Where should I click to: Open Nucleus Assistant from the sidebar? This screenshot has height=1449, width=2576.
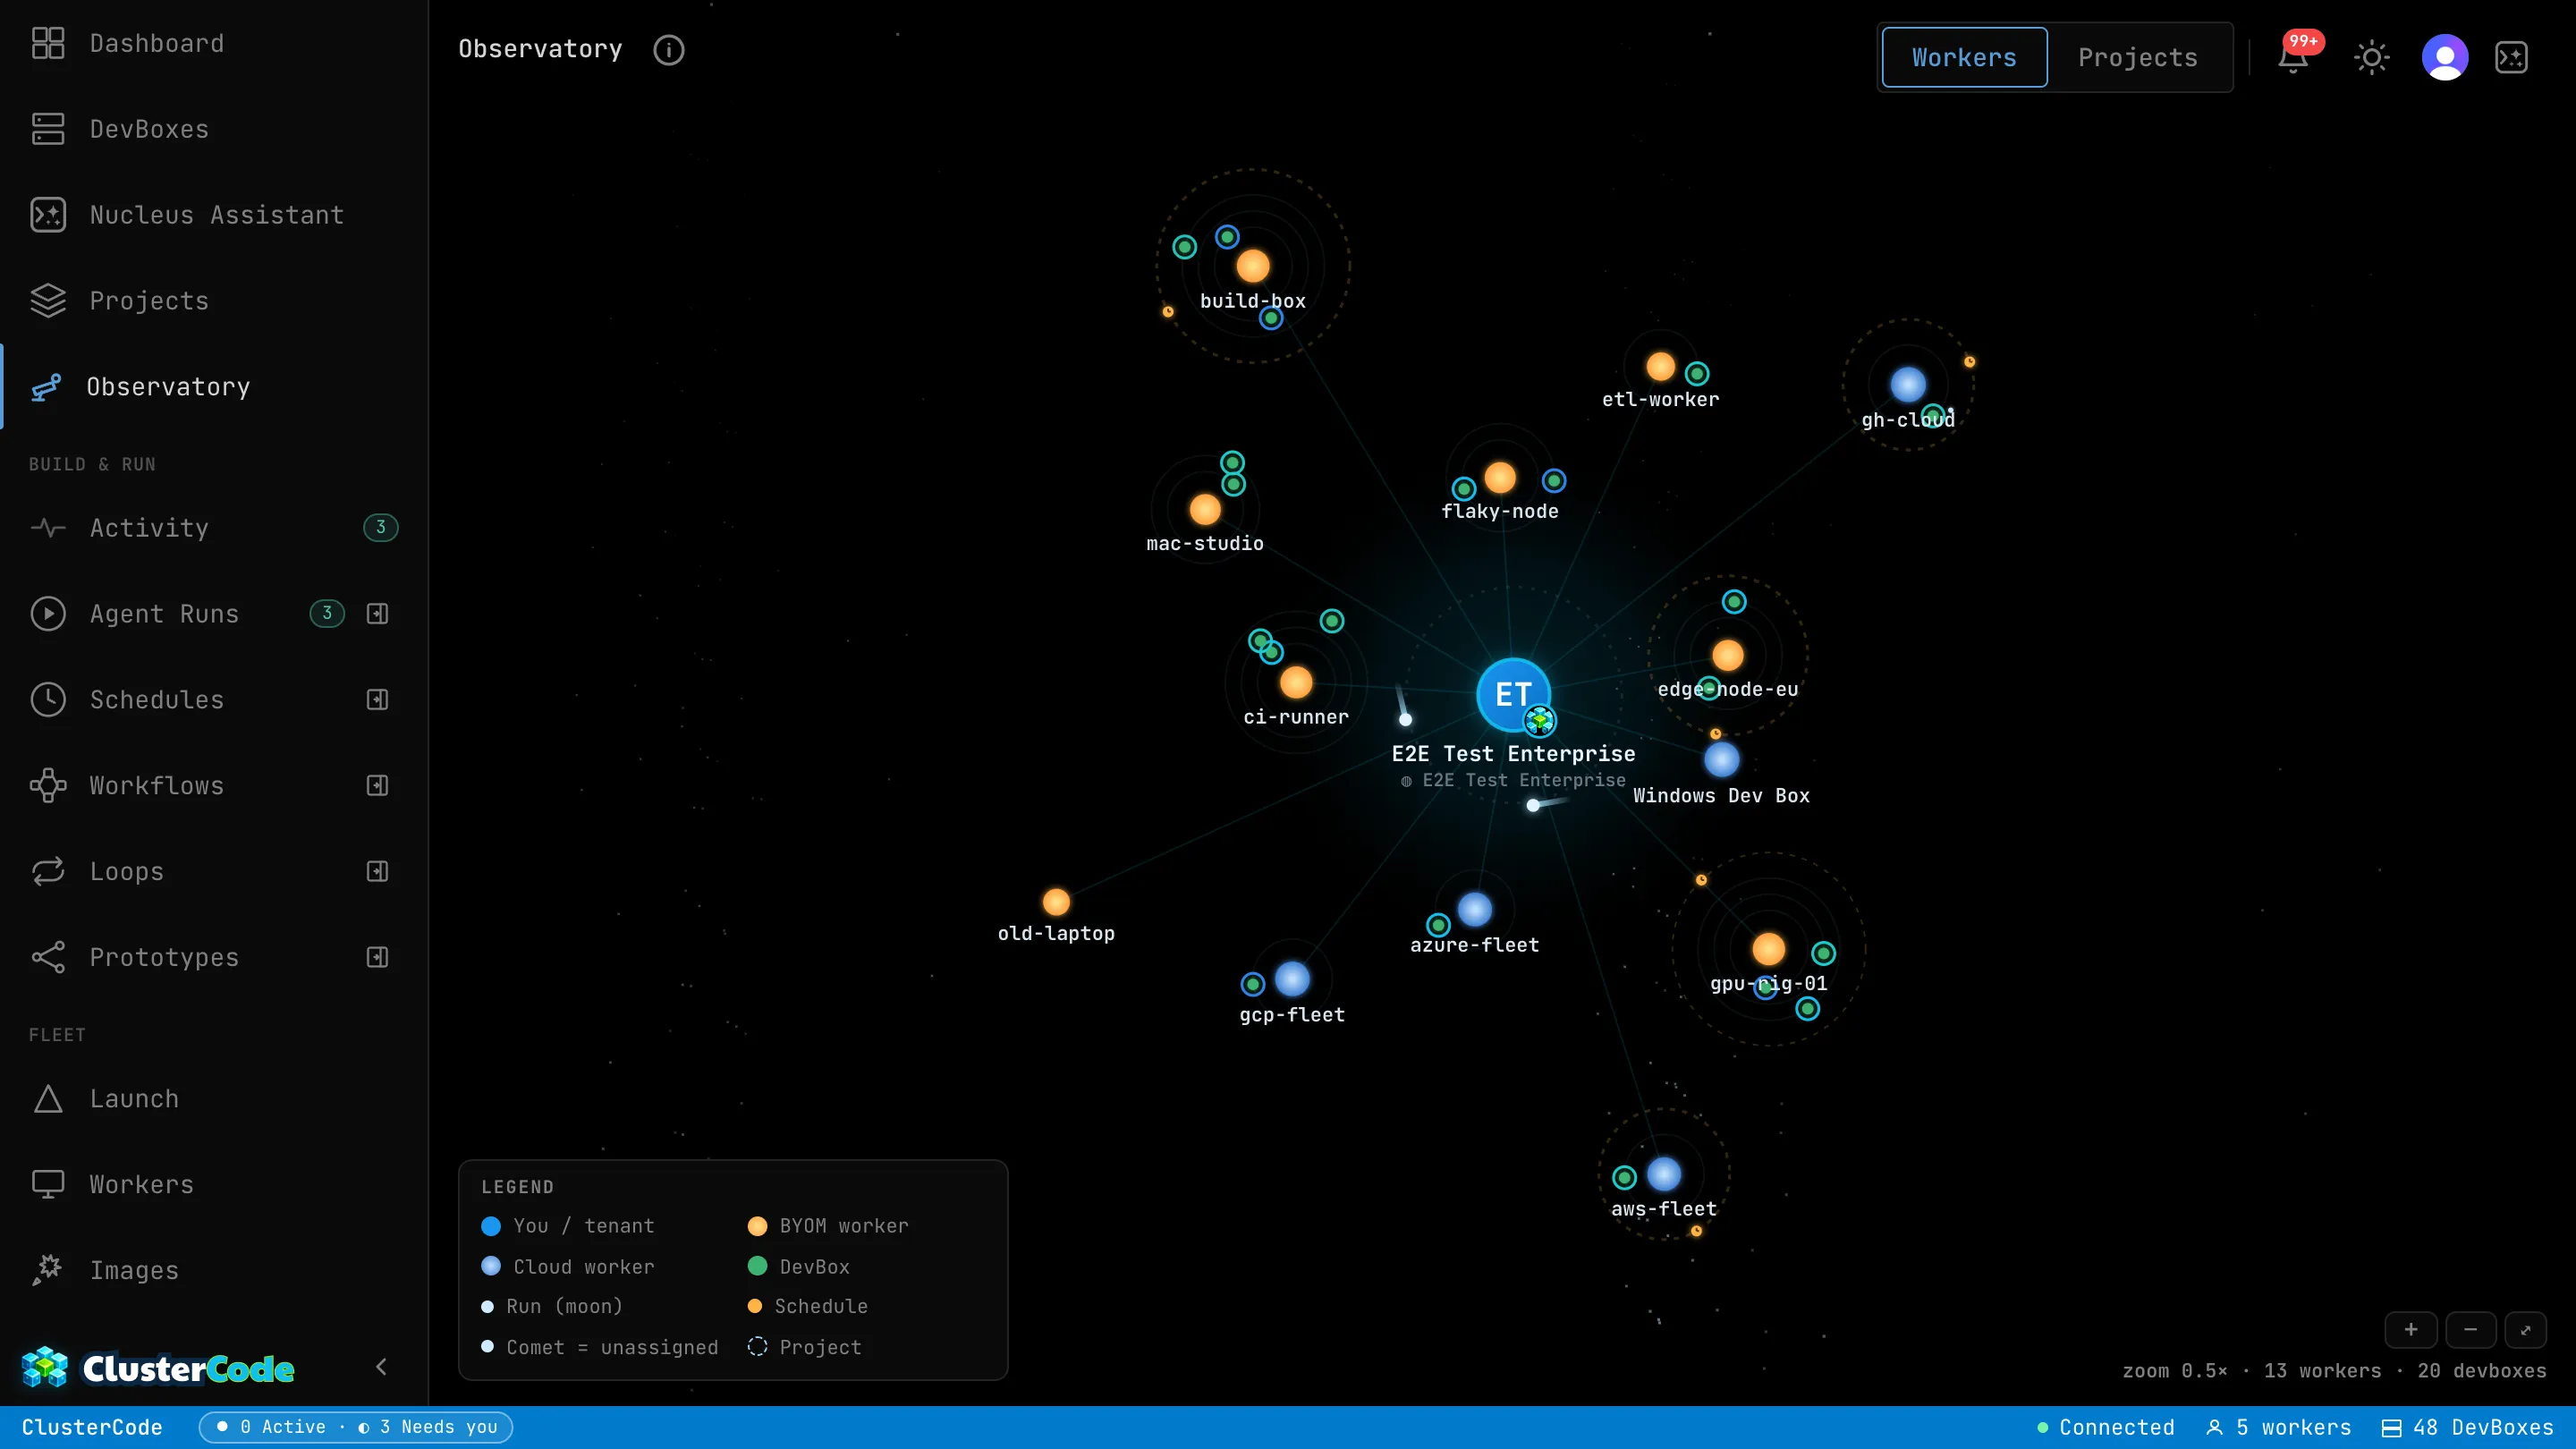(214, 215)
